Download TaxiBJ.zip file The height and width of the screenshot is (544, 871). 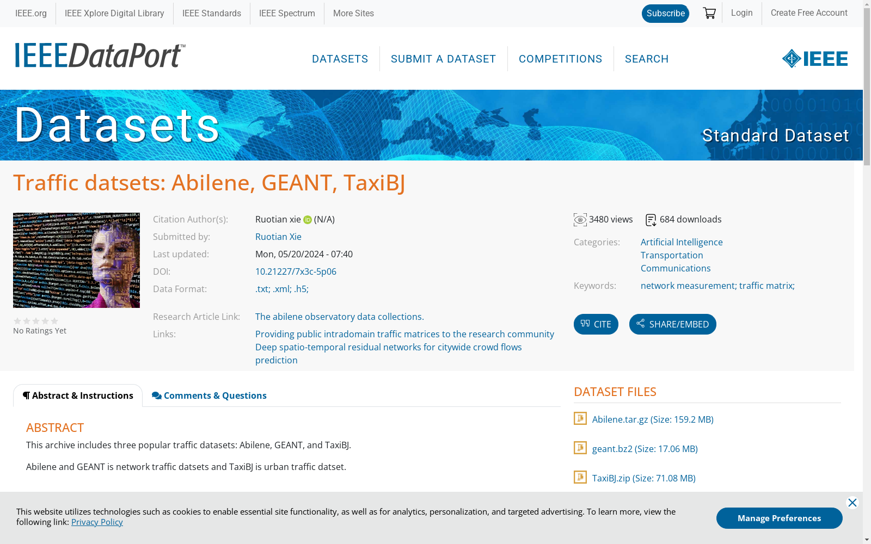pos(644,478)
